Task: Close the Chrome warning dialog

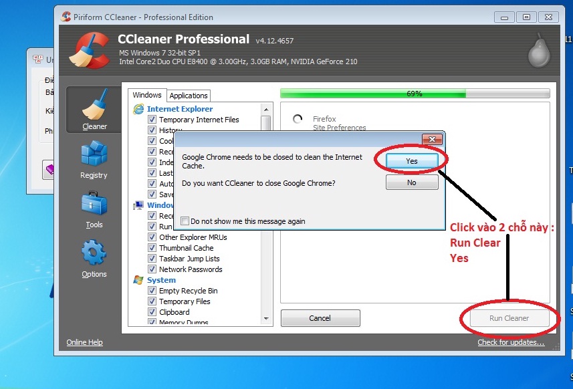Action: (432, 139)
